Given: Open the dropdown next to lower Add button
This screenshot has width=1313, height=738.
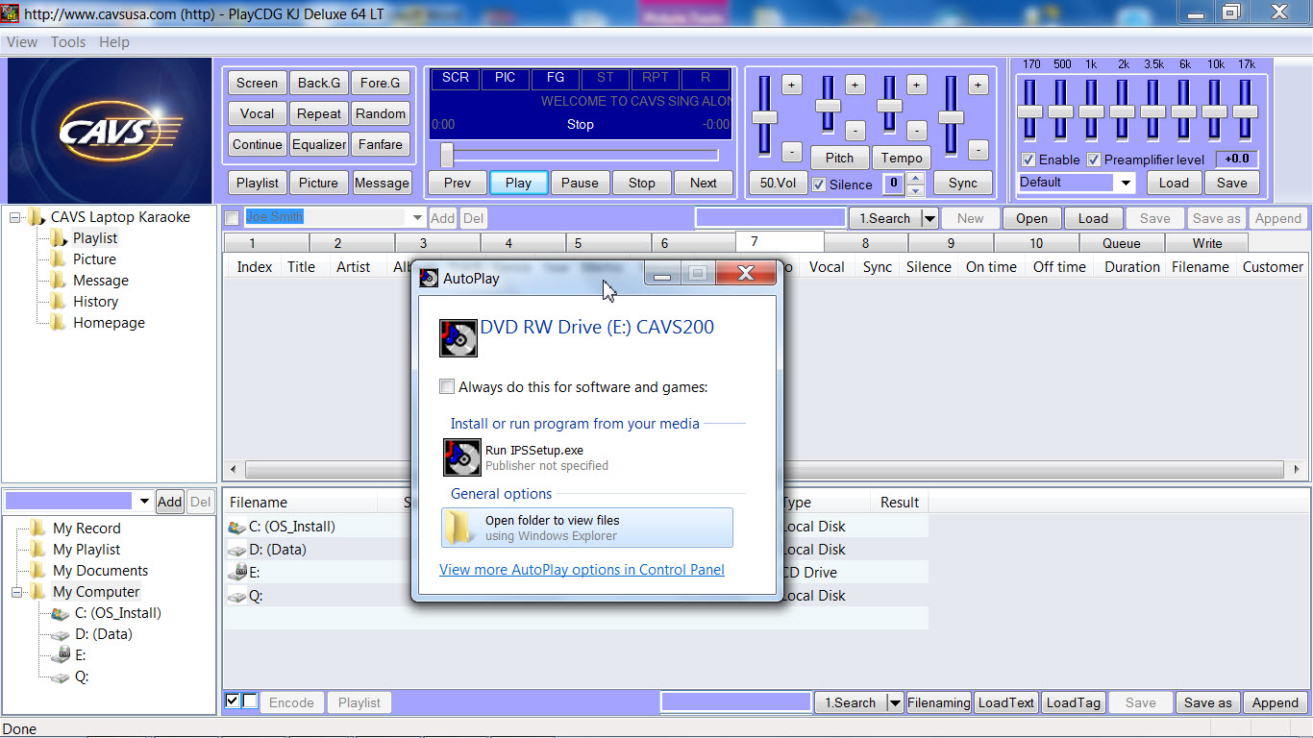Looking at the screenshot, I should point(144,502).
